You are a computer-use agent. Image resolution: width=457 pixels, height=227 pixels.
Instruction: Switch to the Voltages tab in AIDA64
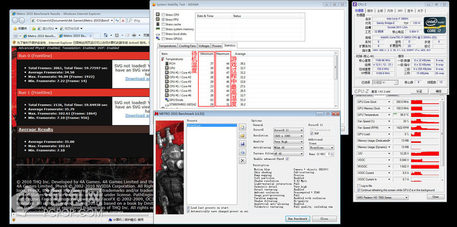coord(204,46)
